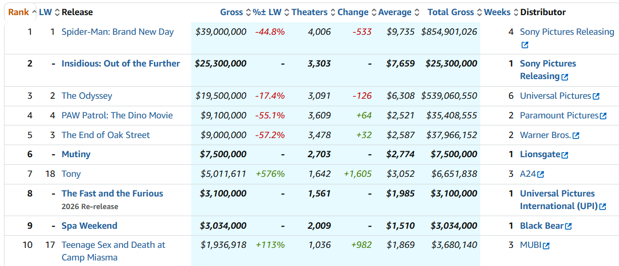
Task: Select percent change +576% in Tony row
Action: pyautogui.click(x=270, y=174)
